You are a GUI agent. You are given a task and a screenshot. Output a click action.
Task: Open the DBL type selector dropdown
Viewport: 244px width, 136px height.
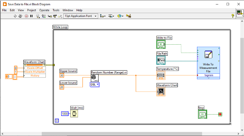coord(95,84)
